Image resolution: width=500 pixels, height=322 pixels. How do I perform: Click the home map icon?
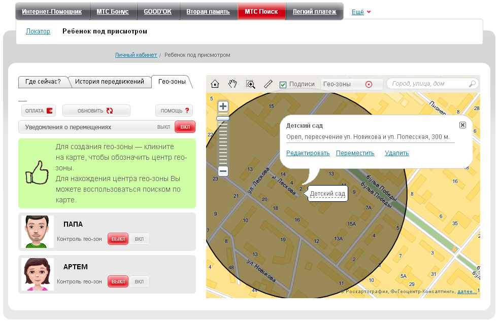[x=215, y=84]
